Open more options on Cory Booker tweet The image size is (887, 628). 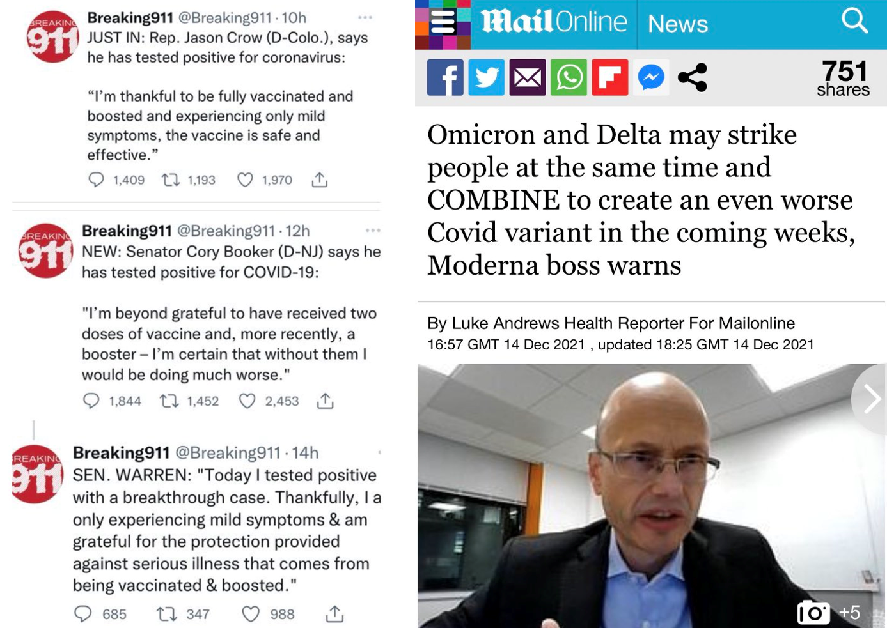click(x=373, y=230)
